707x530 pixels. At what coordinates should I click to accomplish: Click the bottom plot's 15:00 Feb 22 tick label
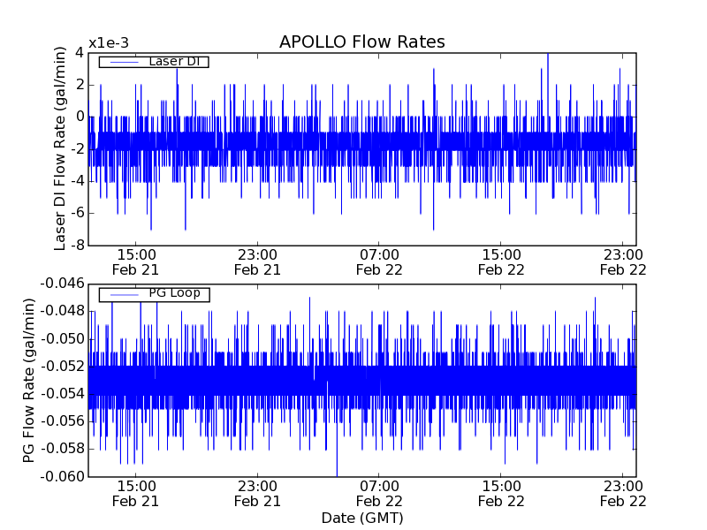[501, 493]
